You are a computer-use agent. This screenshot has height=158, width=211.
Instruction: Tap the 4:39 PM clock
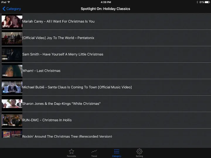(106, 2)
